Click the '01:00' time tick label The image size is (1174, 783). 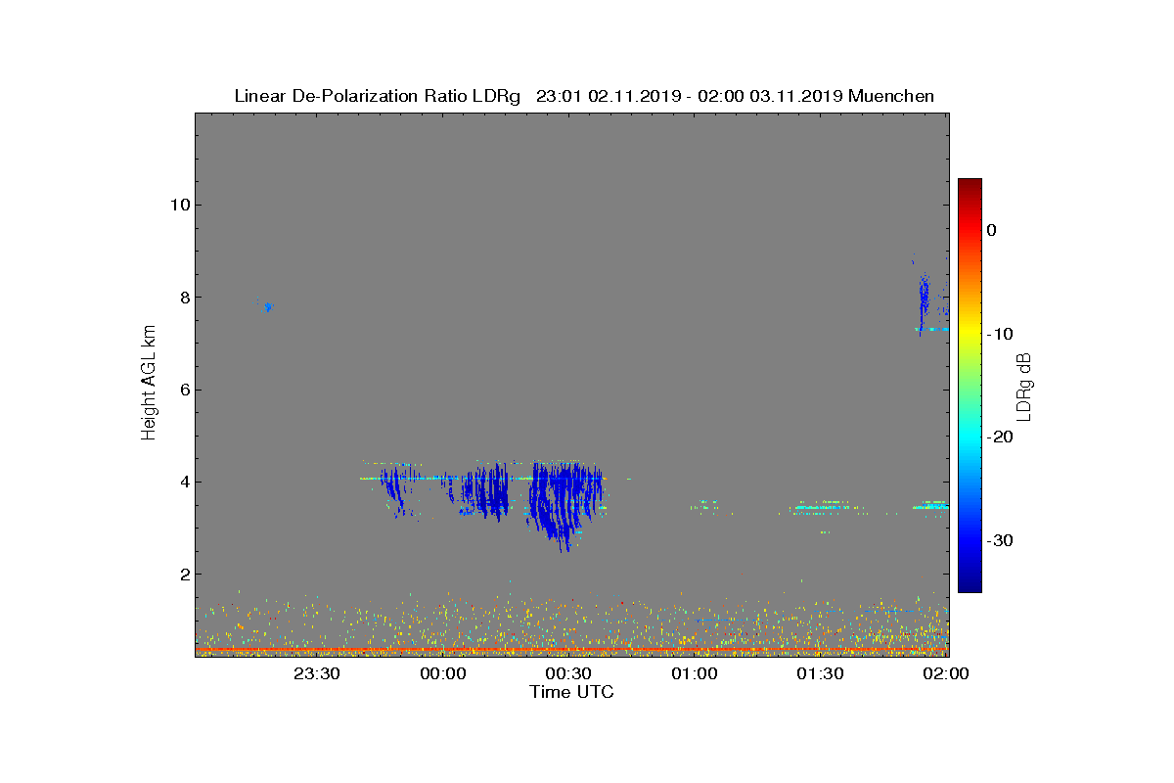coord(695,673)
